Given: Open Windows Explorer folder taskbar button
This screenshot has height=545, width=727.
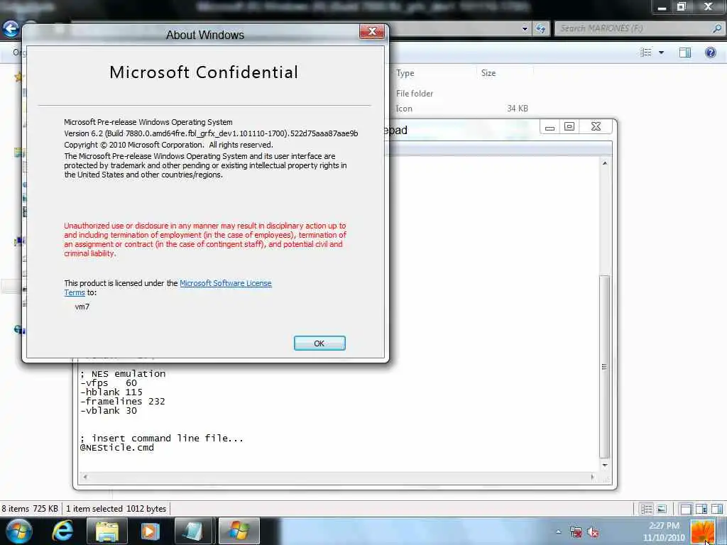Looking at the screenshot, I should (106, 531).
